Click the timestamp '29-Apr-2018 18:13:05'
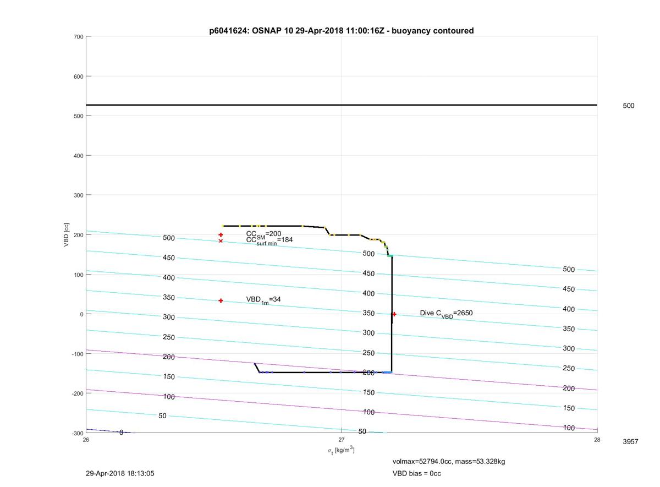The width and height of the screenshot is (660, 487). 120,473
